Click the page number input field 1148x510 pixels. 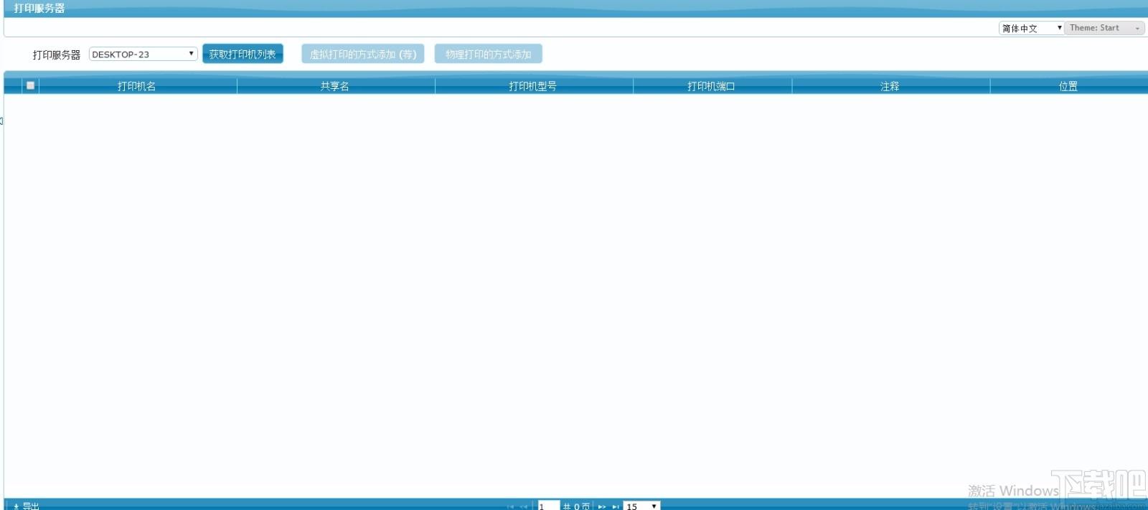click(x=548, y=506)
